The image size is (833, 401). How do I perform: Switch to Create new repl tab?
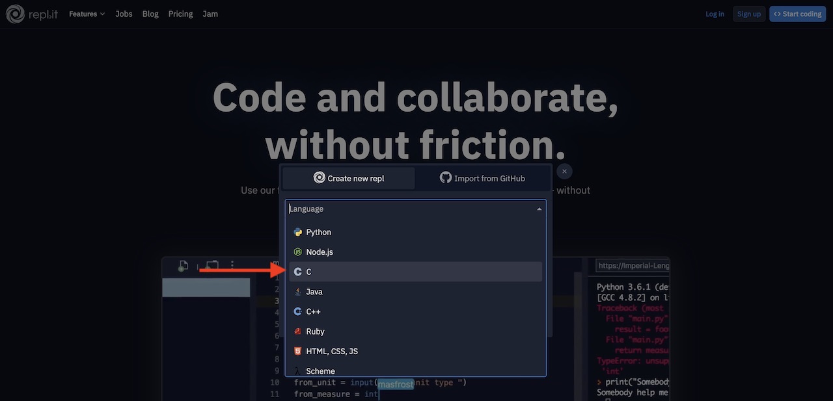[x=349, y=178]
